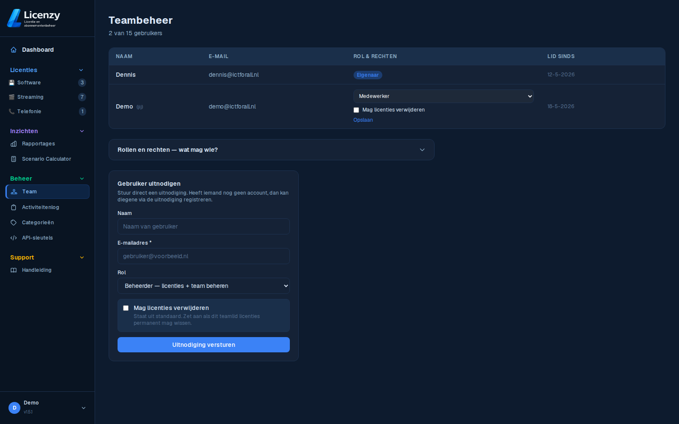Click the Activiteitenlog clipboard icon
The height and width of the screenshot is (424, 679).
pyautogui.click(x=14, y=207)
